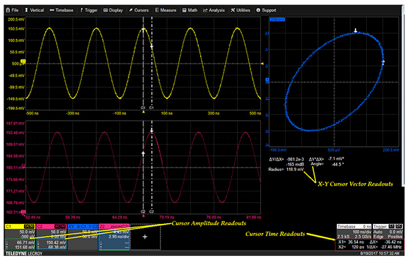Image resolution: width=407 pixels, height=260 pixels.
Task: Open the Measure menu
Action: (x=165, y=10)
